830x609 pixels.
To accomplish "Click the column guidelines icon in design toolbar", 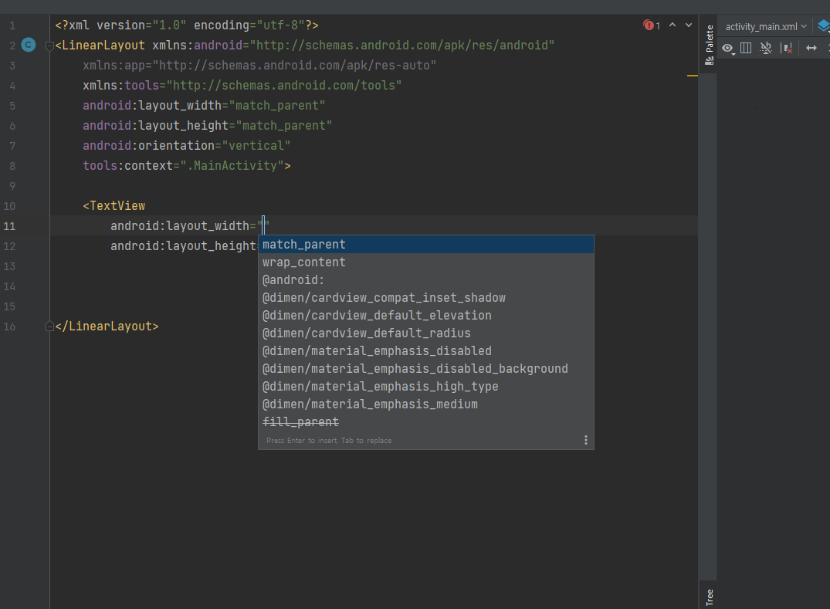I will [746, 48].
